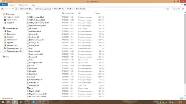Sort by Дата изменения column
The image size is (186, 104).
[x=68, y=13]
